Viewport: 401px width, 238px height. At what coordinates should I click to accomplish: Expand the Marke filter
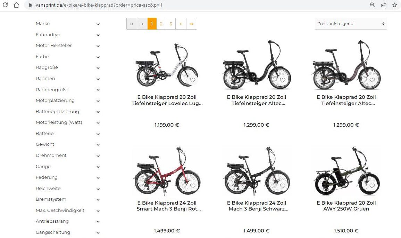(x=67, y=24)
